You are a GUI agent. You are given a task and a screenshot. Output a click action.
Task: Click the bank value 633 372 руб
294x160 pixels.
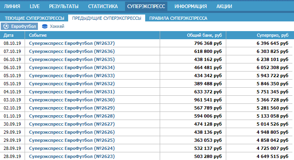(x=208, y=92)
